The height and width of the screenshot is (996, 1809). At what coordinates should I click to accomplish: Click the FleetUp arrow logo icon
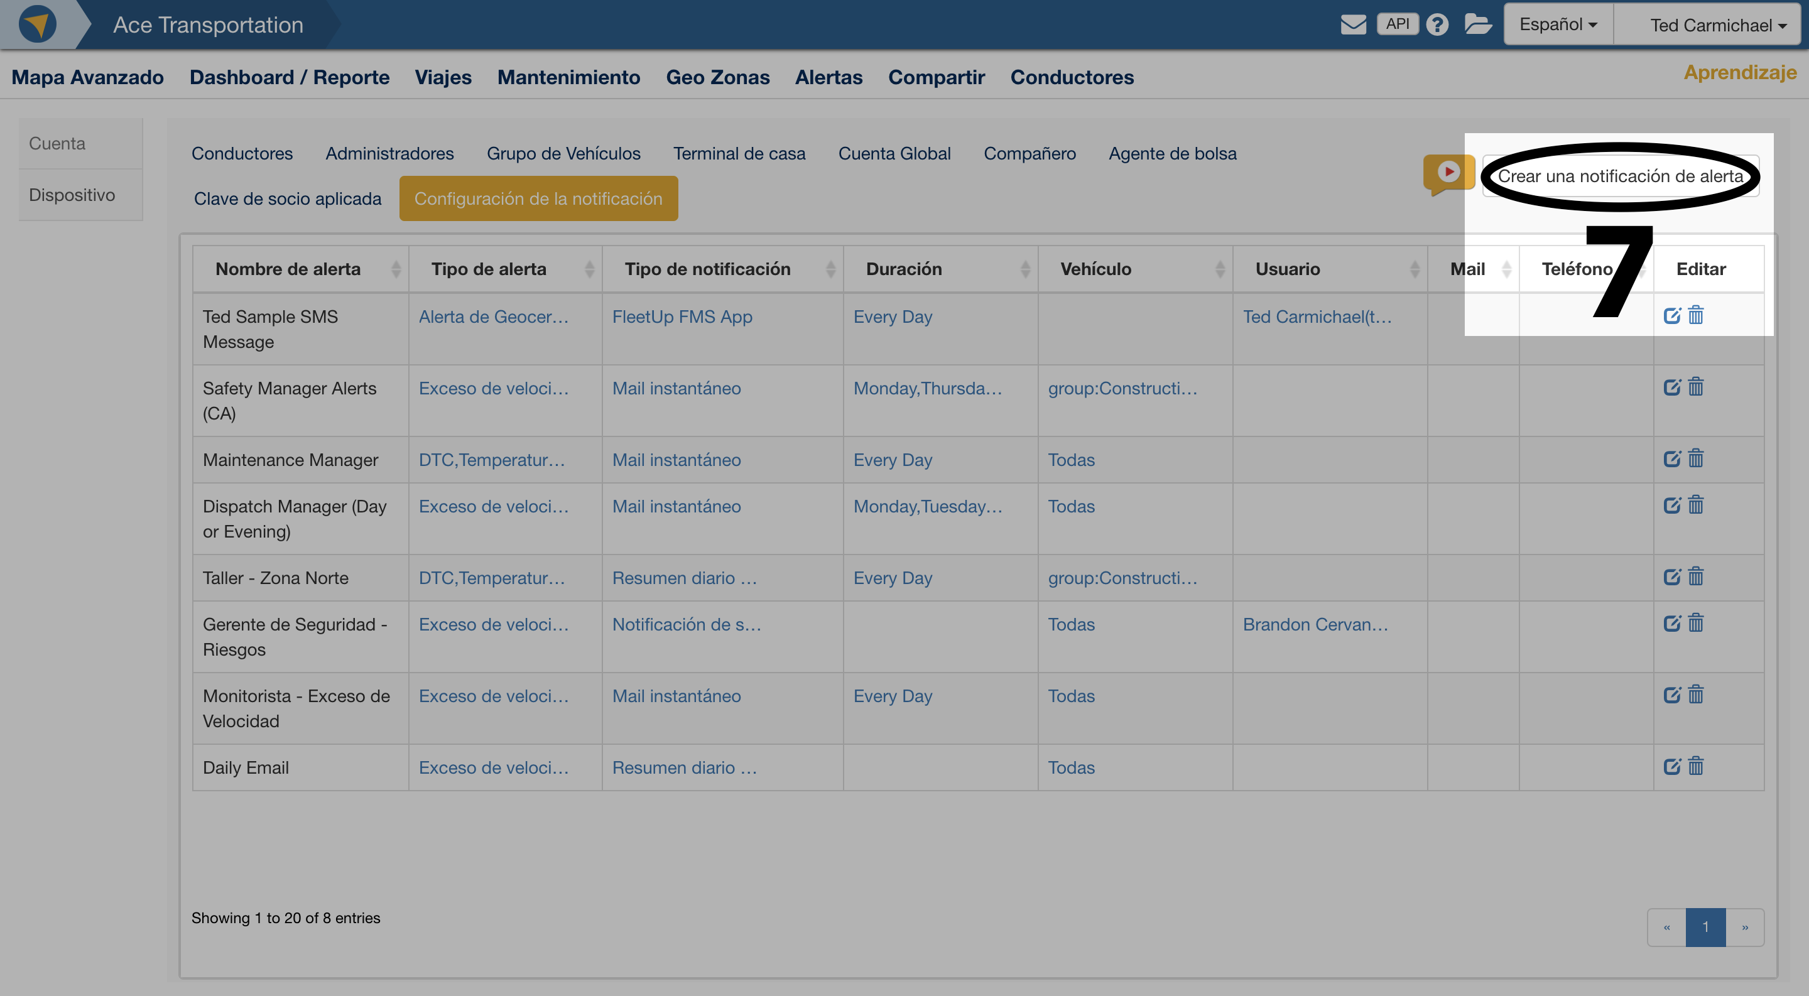pos(37,24)
